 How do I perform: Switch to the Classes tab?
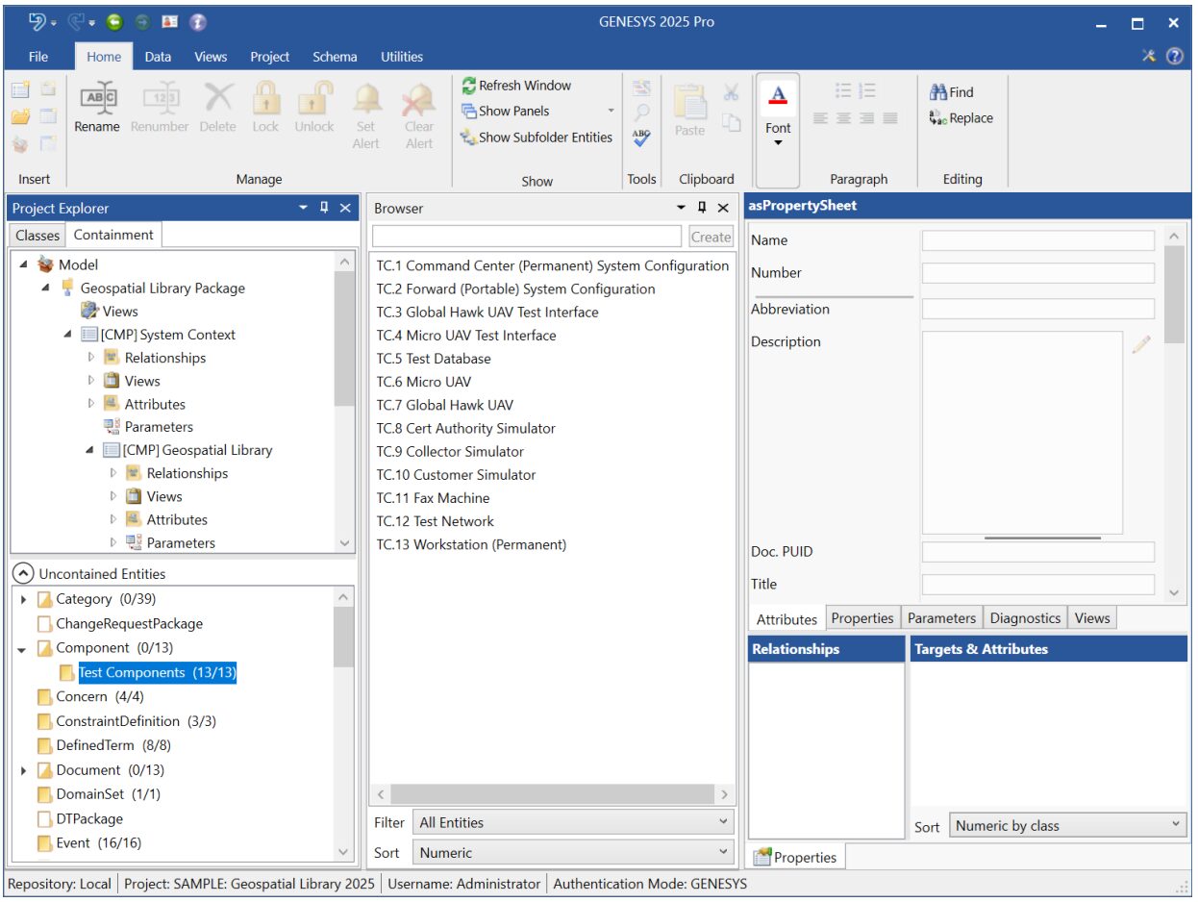click(37, 235)
